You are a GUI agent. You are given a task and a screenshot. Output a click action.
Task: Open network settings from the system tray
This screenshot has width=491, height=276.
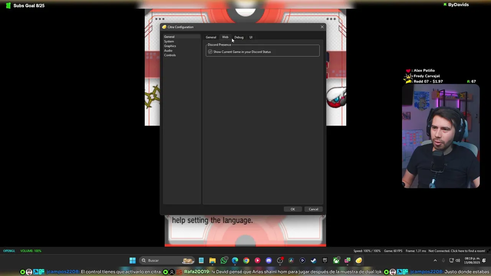[451, 261]
